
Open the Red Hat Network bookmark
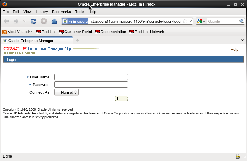147,32
